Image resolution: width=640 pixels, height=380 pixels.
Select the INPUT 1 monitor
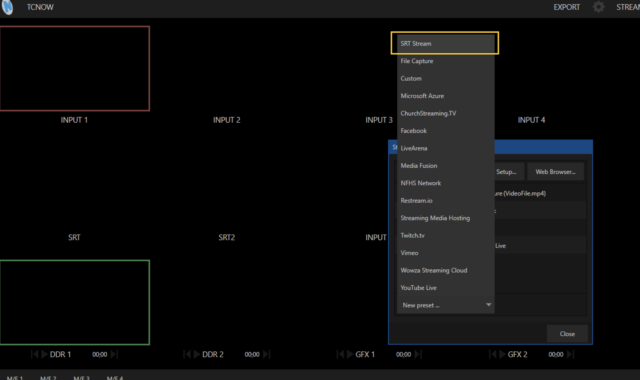click(75, 69)
